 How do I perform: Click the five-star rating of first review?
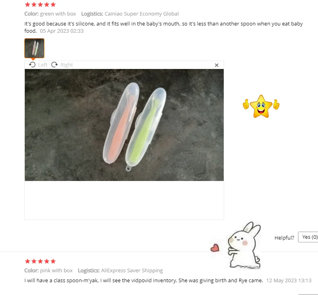(40, 4)
